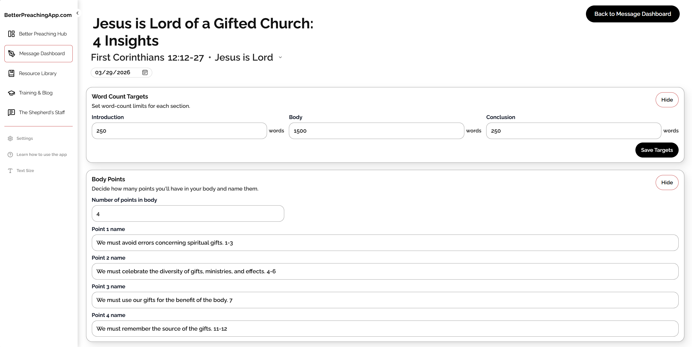Collapse the left sidebar
This screenshot has height=347, width=692.
click(x=77, y=13)
